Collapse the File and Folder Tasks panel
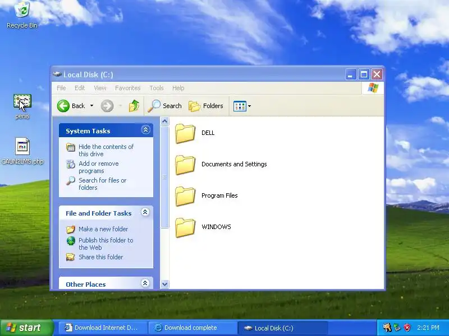Screen dimensions: 449x336 145,212
